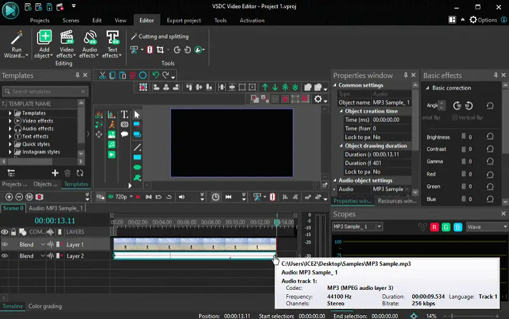509x319 pixels.
Task: Select the line drawing tool
Action: coord(137,147)
